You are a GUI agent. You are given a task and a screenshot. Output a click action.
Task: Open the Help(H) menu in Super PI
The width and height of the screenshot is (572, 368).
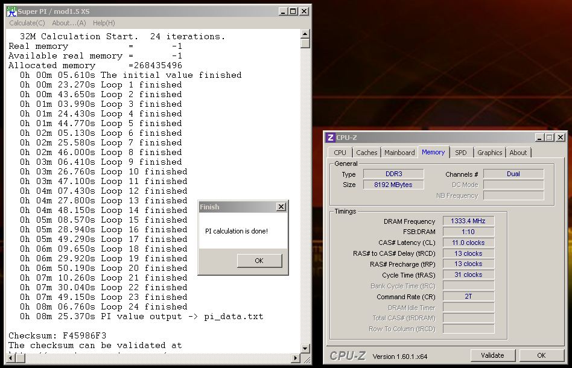coord(104,23)
